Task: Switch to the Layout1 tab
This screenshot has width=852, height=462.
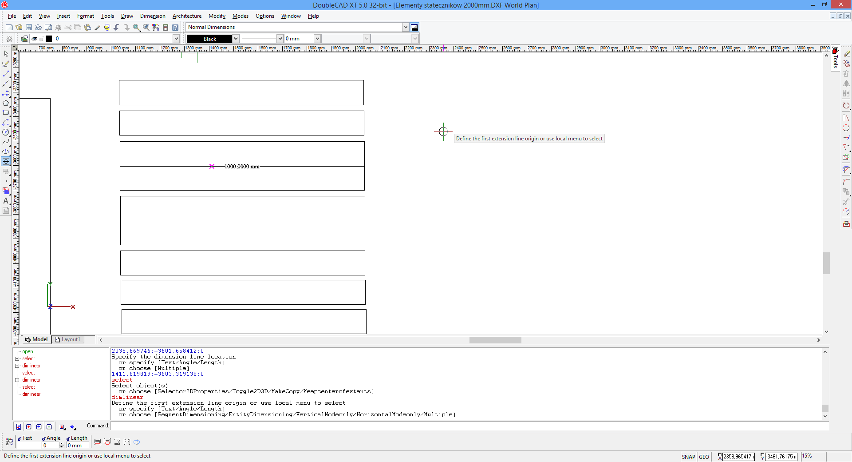Action: coord(71,339)
